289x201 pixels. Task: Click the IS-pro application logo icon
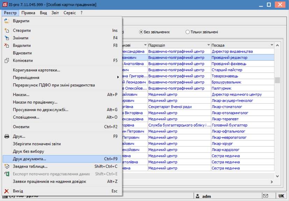(x=5, y=5)
